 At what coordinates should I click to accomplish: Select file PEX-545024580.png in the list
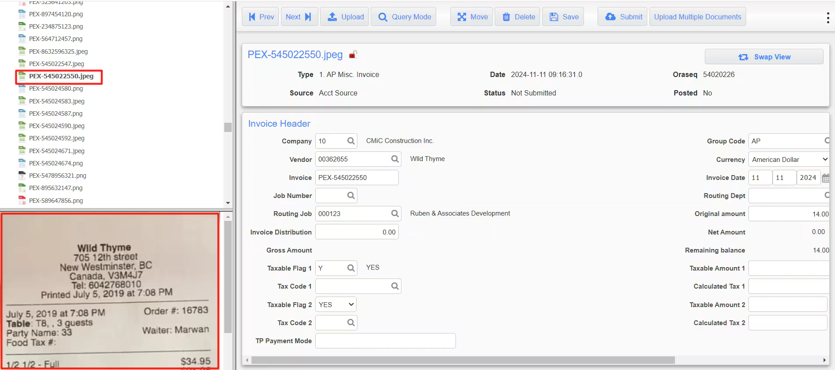tap(56, 88)
